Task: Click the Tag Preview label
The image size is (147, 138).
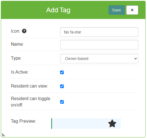Action: pyautogui.click(x=24, y=121)
